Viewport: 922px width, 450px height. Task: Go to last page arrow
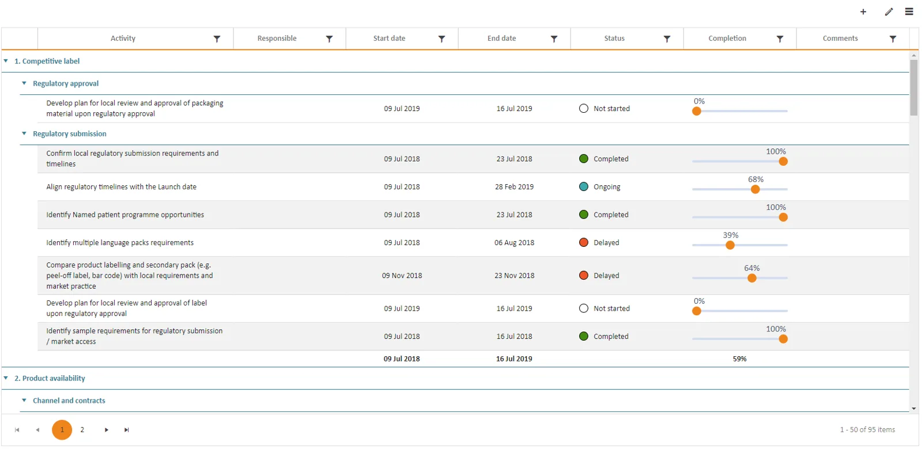coord(127,430)
